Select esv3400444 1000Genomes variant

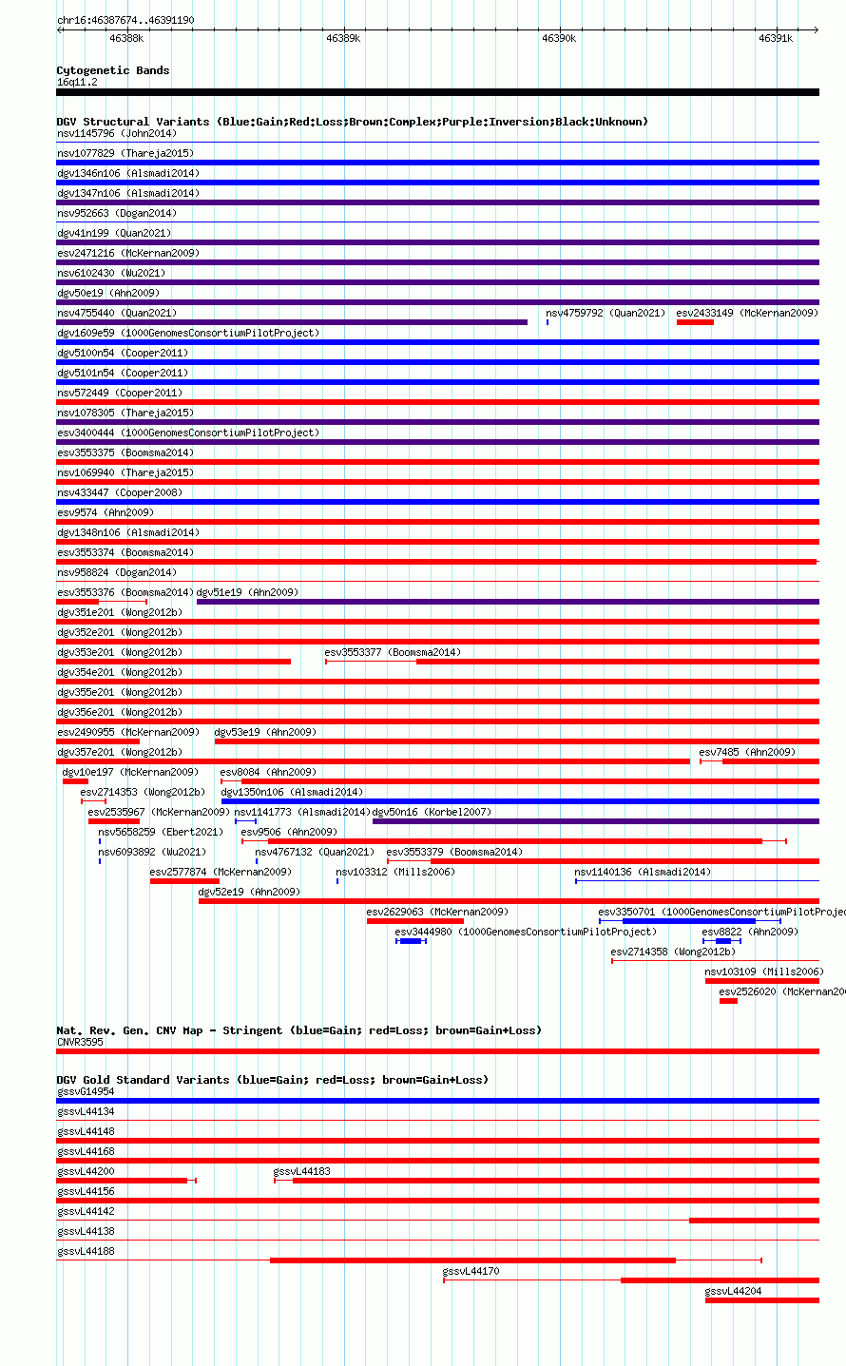point(437,442)
